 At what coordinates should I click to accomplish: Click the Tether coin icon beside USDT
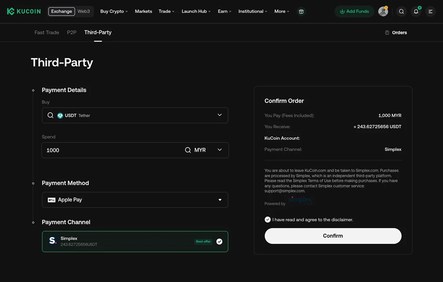(60, 115)
